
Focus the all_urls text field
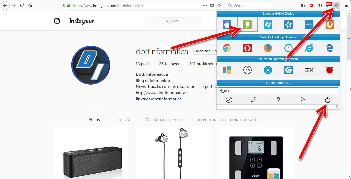coord(278,91)
